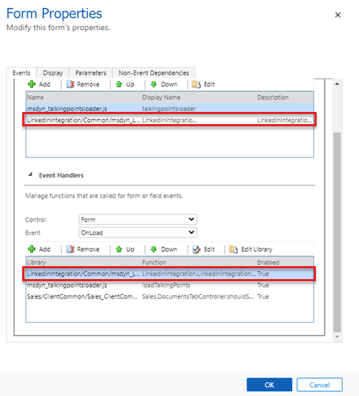The width and height of the screenshot is (359, 396).
Task: Open the Non-Event Dependencies tab
Action: pos(154,73)
